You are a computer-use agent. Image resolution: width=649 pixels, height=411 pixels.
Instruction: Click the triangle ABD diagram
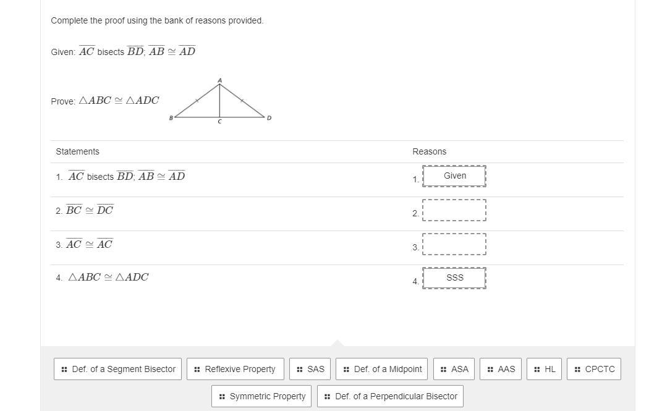pyautogui.click(x=220, y=102)
